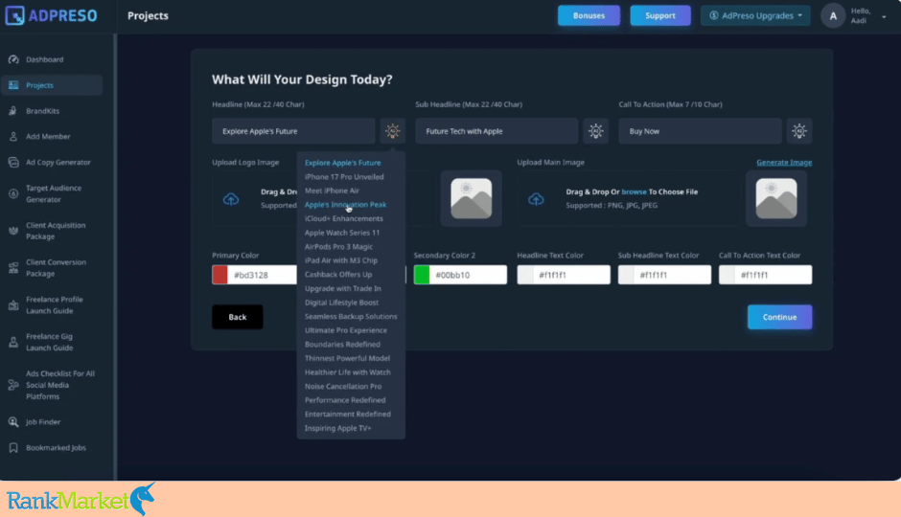Open the Dashboard sidebar item

click(44, 59)
